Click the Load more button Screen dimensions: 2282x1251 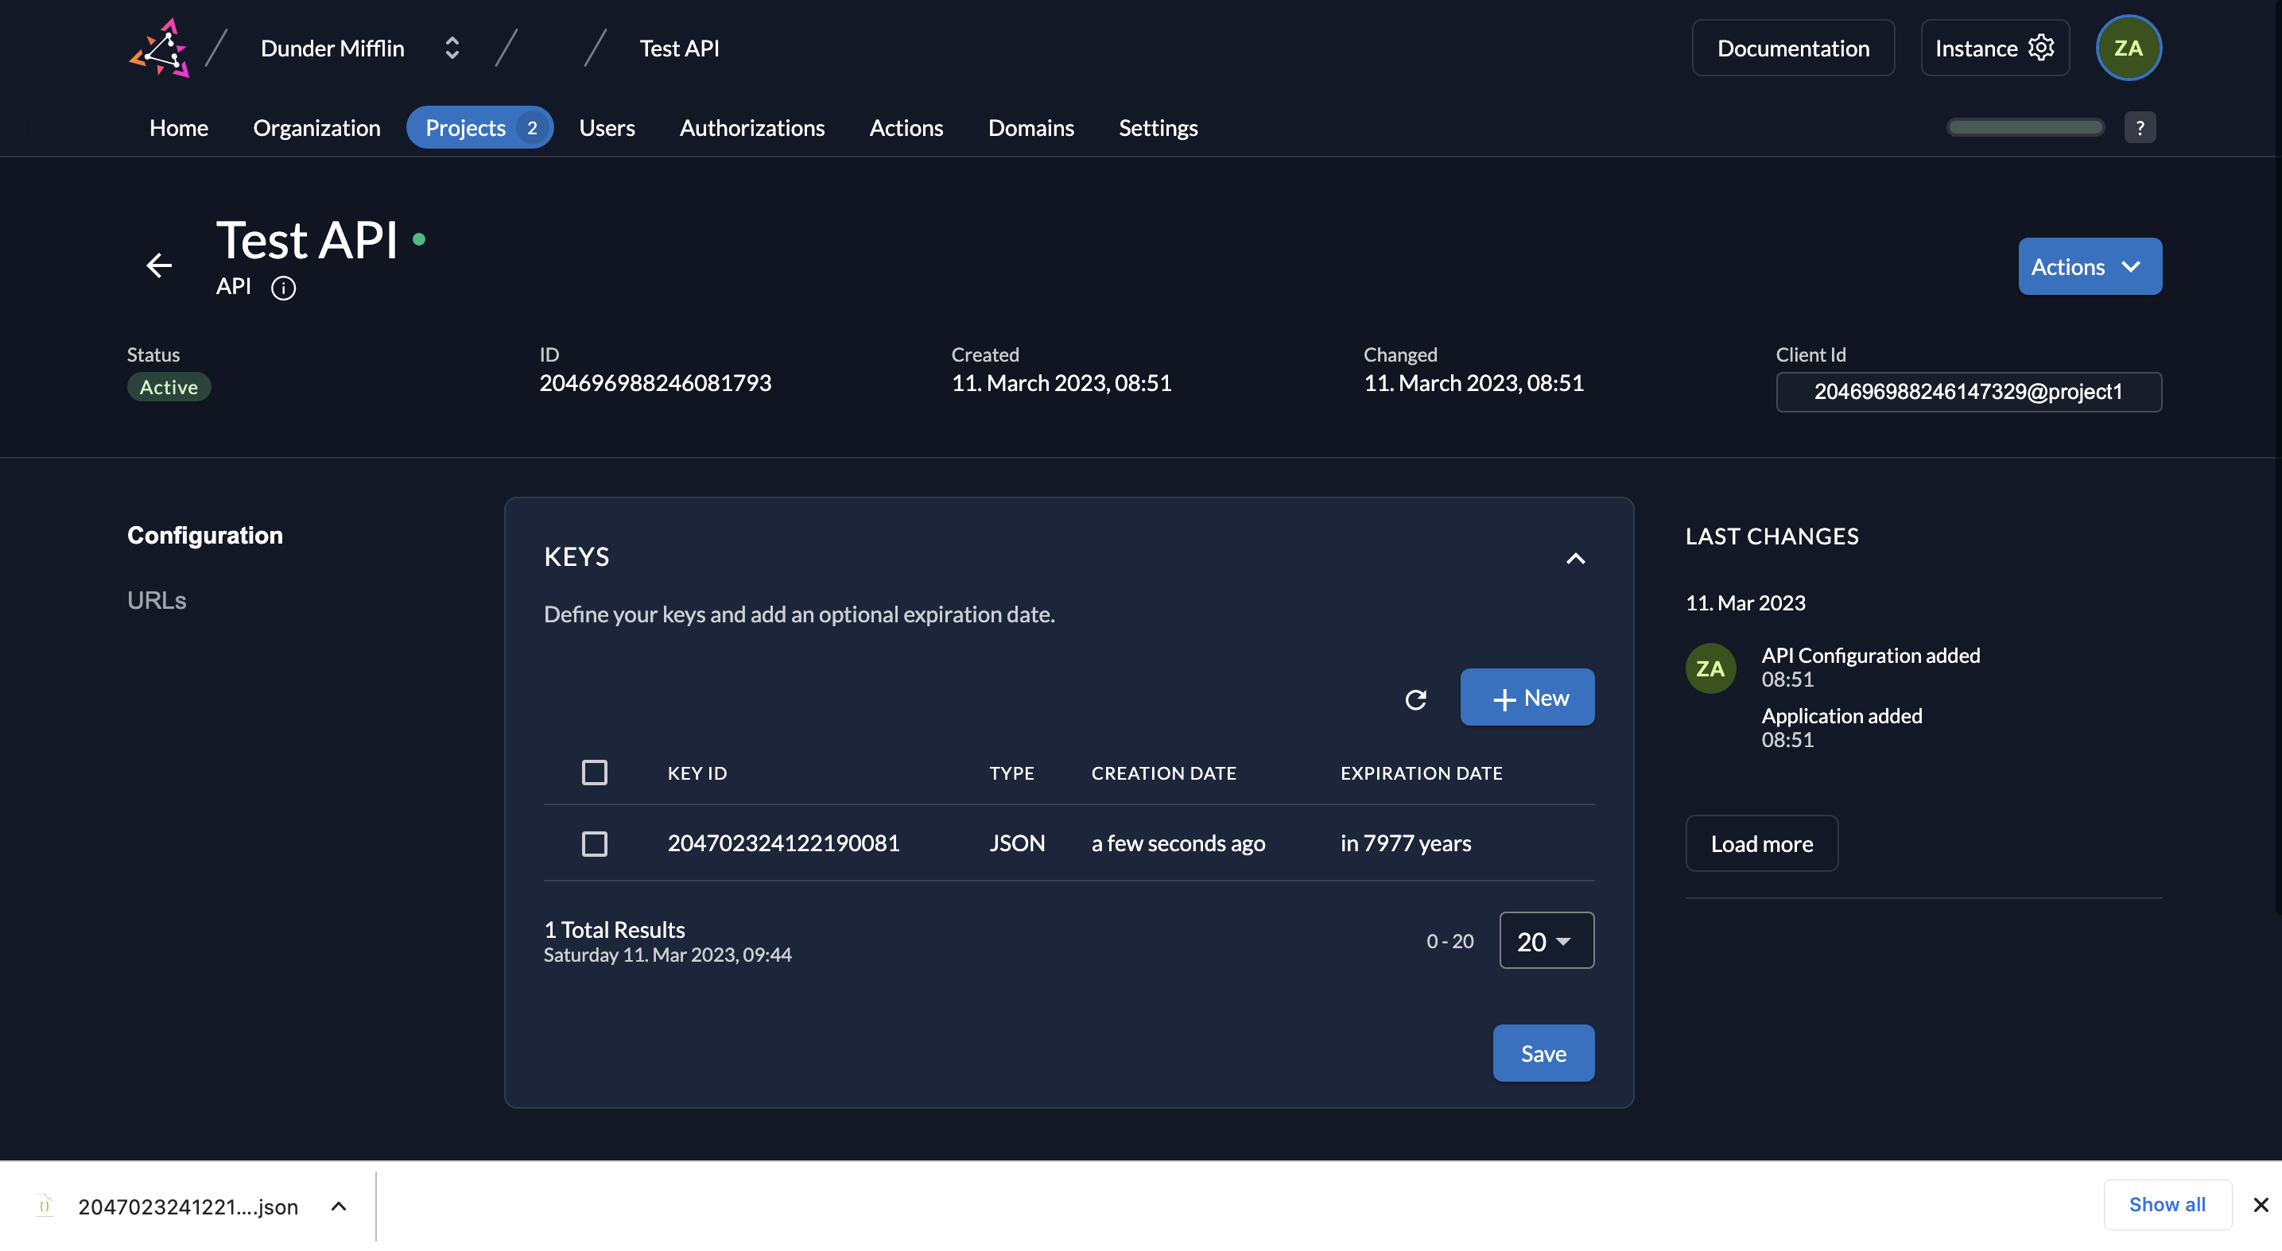pos(1761,842)
